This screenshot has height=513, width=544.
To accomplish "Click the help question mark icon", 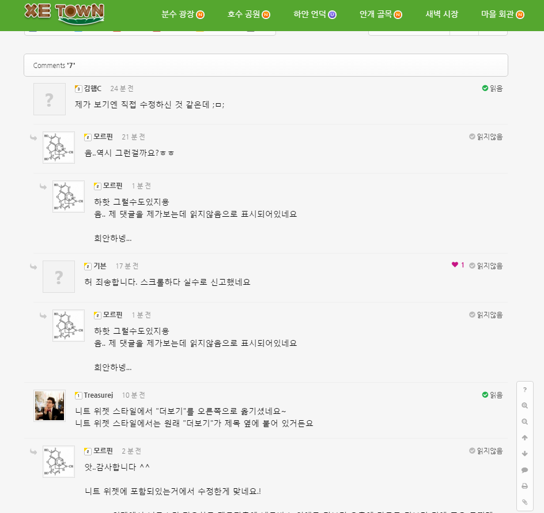I will [x=524, y=390].
